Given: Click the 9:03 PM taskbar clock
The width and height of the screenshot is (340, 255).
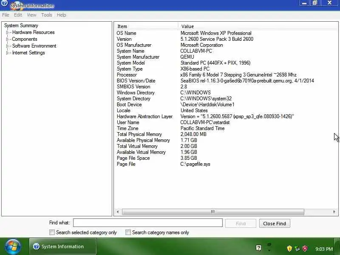Looking at the screenshot, I should click(324, 249).
